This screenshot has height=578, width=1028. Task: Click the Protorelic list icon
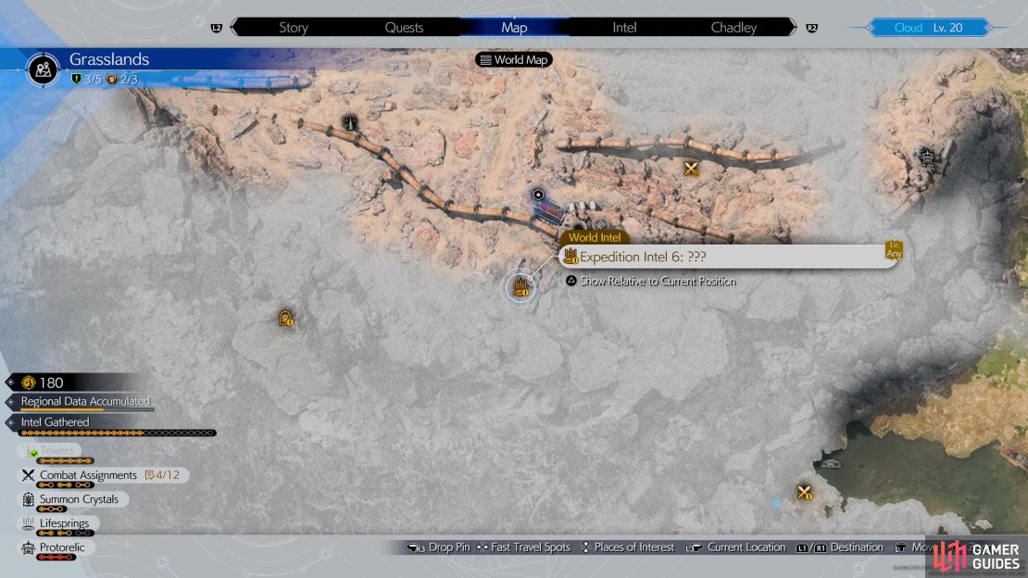click(x=28, y=547)
